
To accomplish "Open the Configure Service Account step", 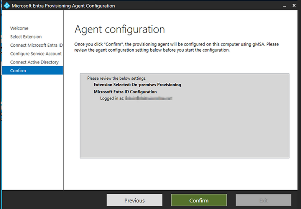I will pos(36,54).
